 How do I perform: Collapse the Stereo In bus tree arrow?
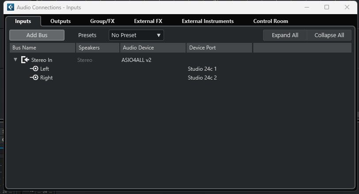click(x=15, y=60)
